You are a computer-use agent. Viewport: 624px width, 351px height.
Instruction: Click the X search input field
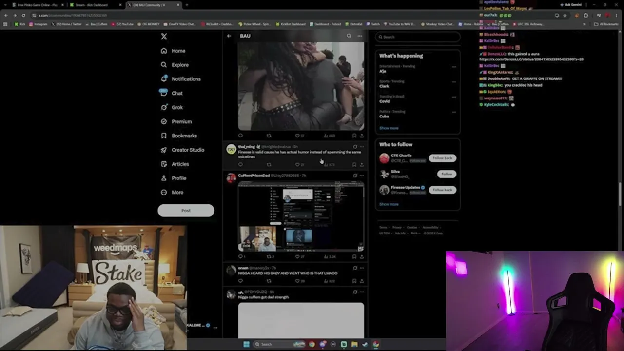click(x=418, y=37)
